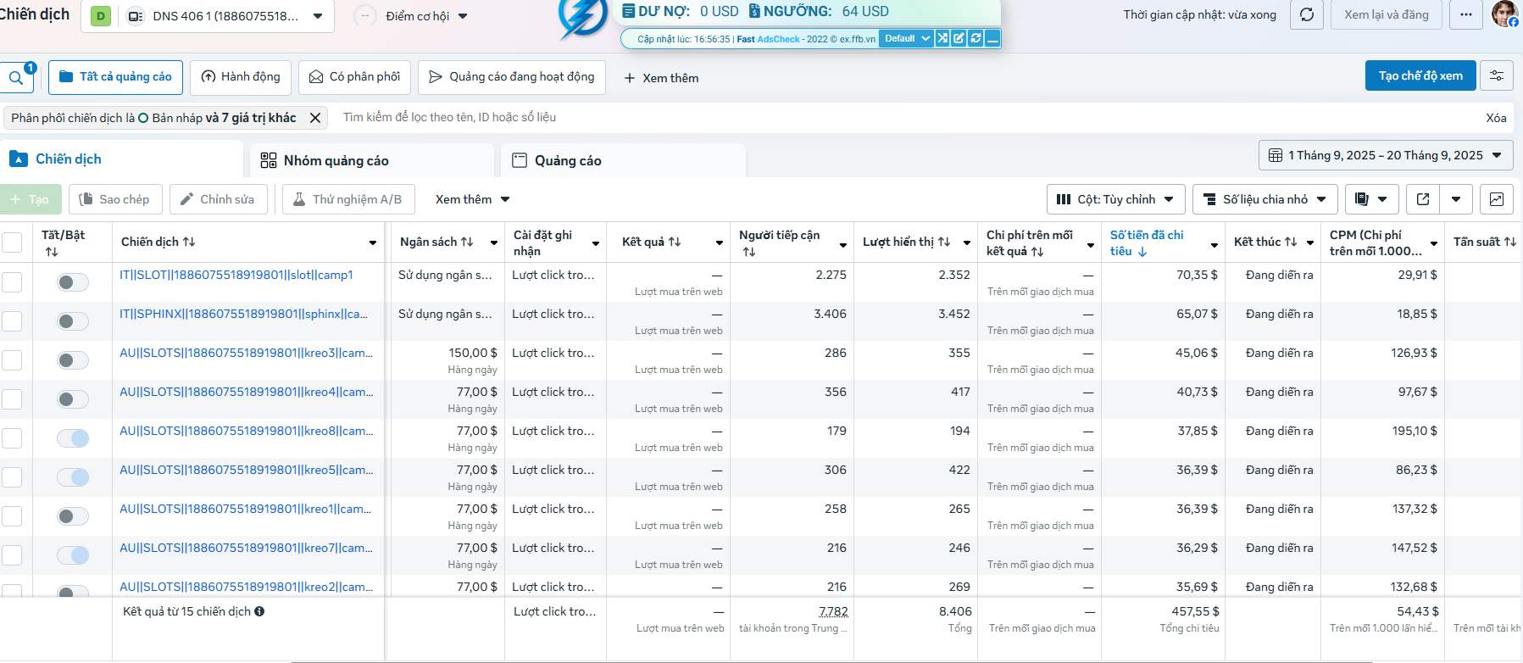Screen dimensions: 1523x663
Task: Turn on the kreo3 campaign switch
Action: pyautogui.click(x=73, y=360)
